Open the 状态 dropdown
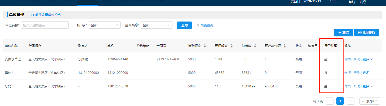The height and width of the screenshot is (106, 386). point(105,25)
